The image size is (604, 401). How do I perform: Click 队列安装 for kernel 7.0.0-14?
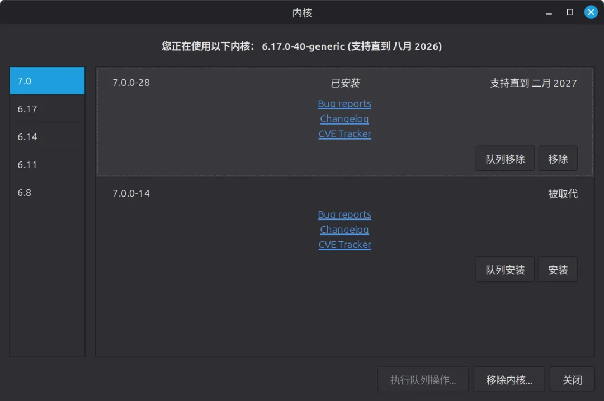[505, 269]
